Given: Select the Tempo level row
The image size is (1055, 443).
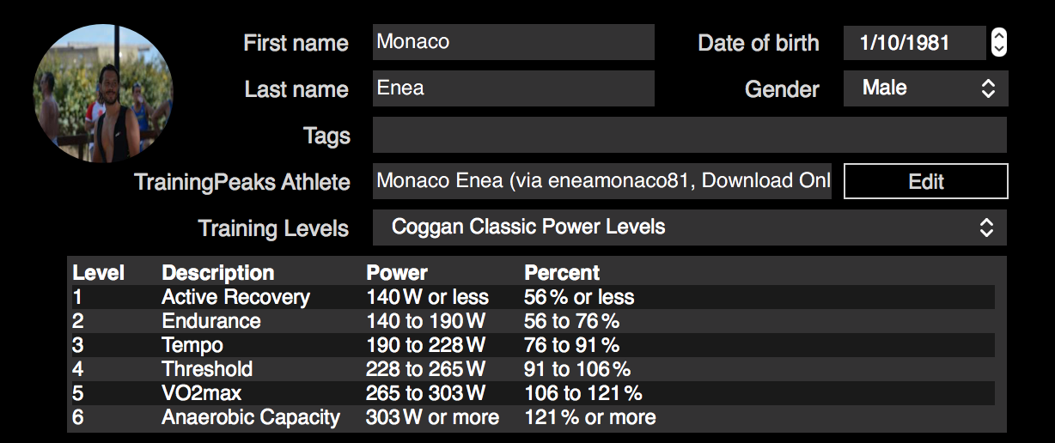Looking at the screenshot, I should click(x=530, y=345).
